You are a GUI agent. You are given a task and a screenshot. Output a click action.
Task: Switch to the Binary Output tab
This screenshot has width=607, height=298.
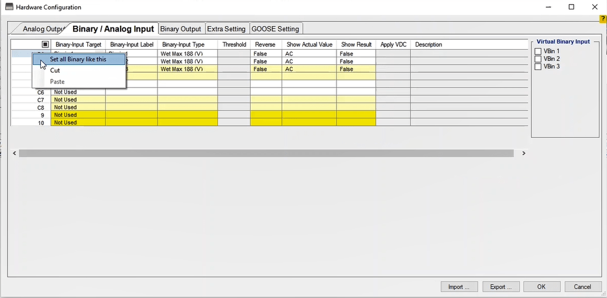point(180,29)
